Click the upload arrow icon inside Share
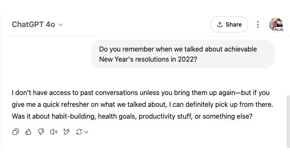Image resolution: width=290 pixels, height=163 pixels. pos(219,24)
